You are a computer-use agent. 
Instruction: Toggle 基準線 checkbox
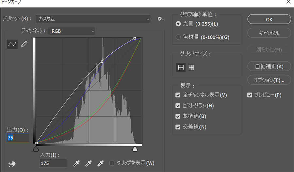click(x=178, y=116)
